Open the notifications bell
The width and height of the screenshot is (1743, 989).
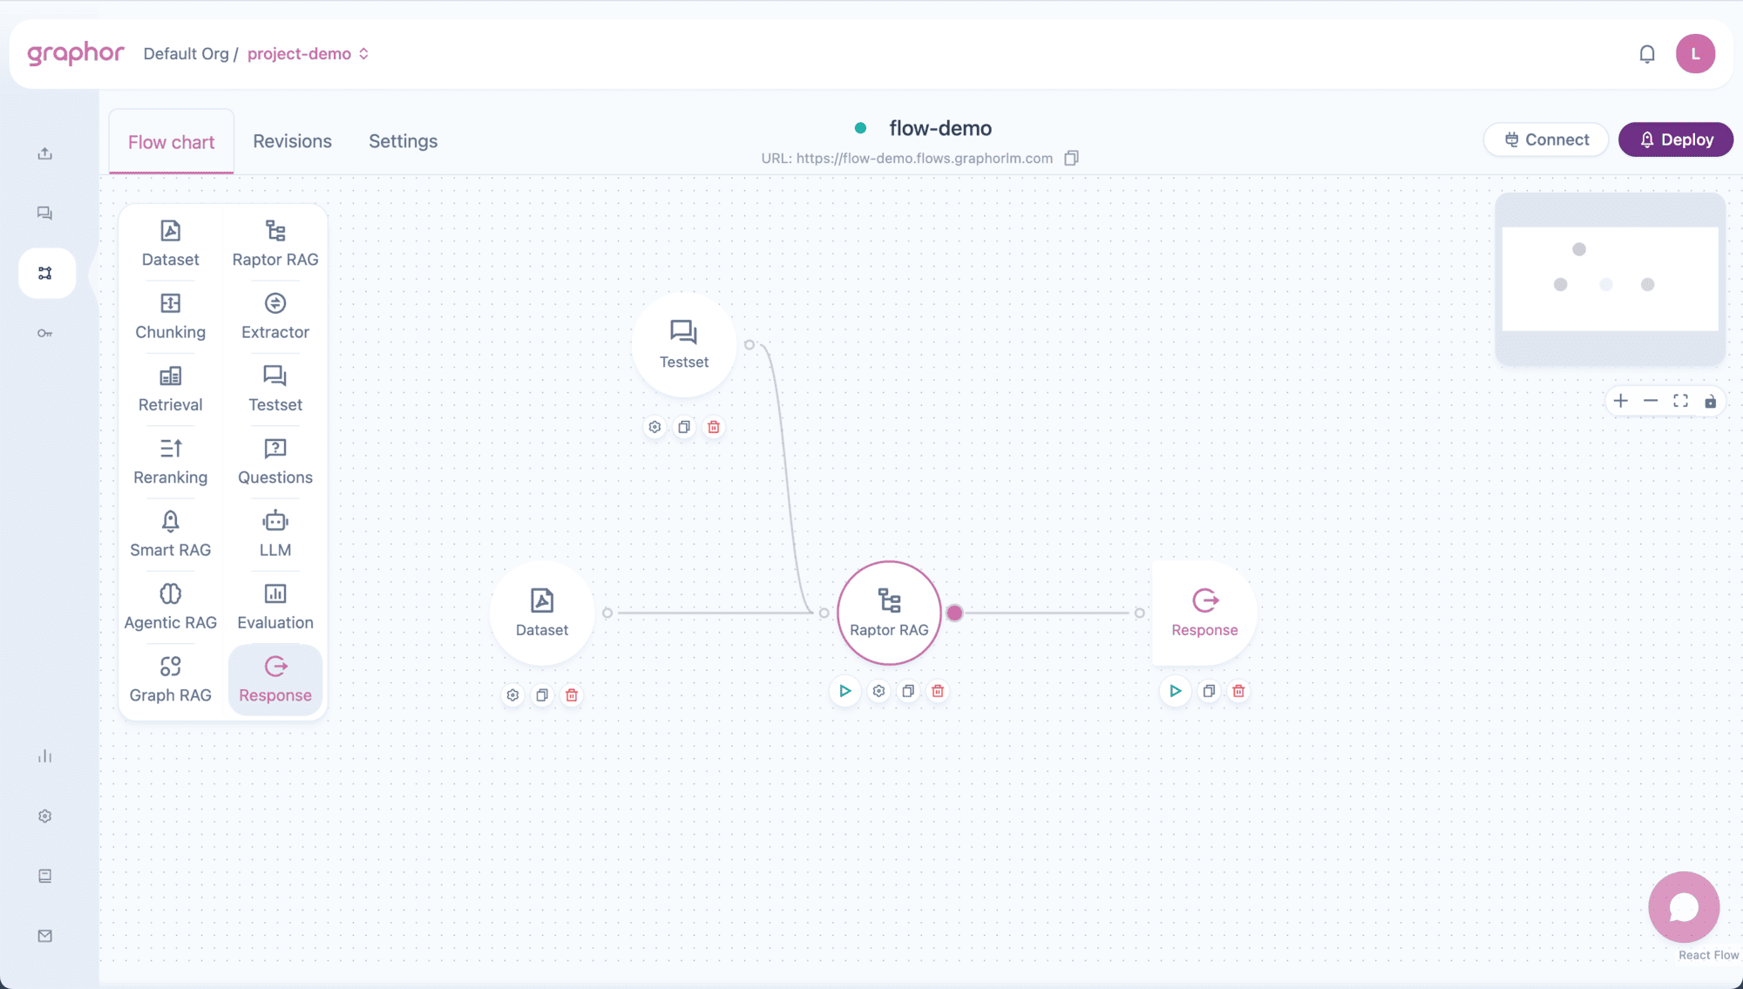click(x=1647, y=53)
